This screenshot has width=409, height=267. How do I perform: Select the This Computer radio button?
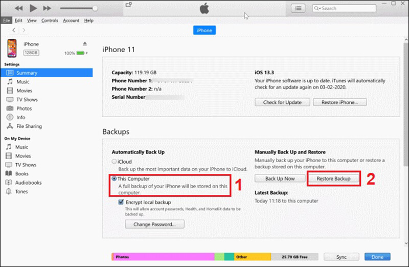tap(114, 179)
